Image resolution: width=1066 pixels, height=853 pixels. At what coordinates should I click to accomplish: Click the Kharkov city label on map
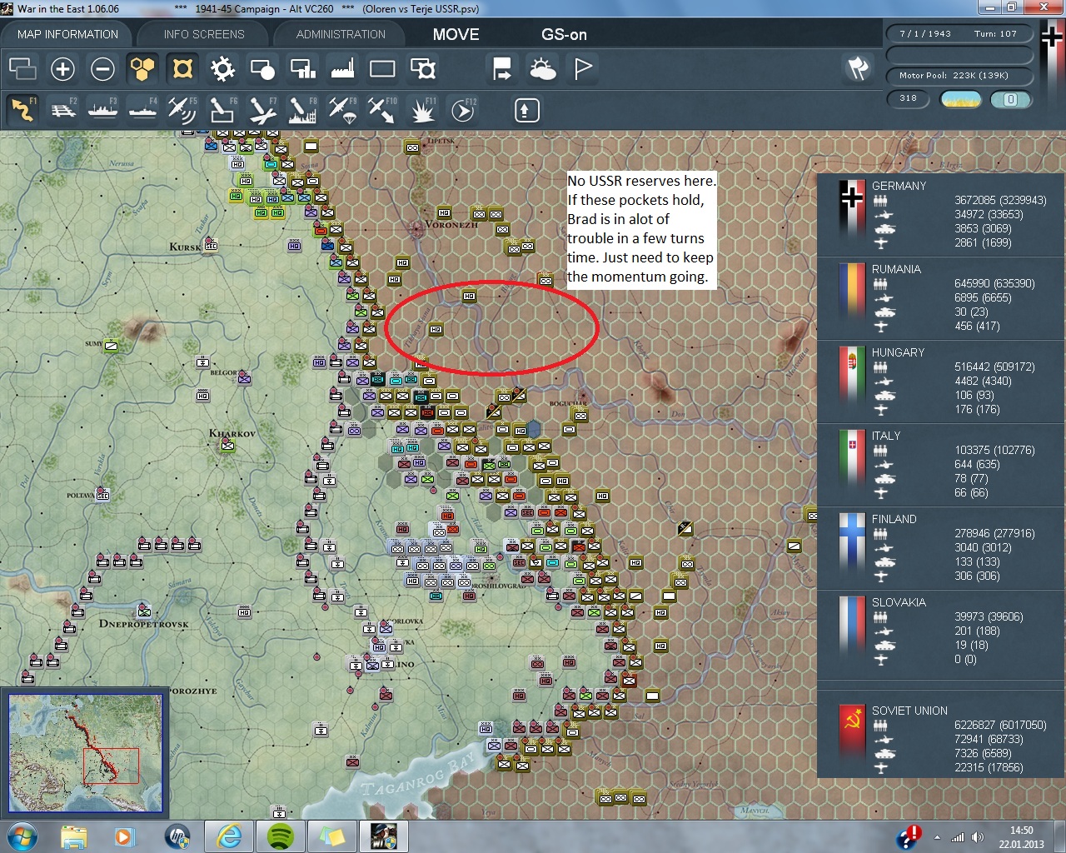pos(232,433)
